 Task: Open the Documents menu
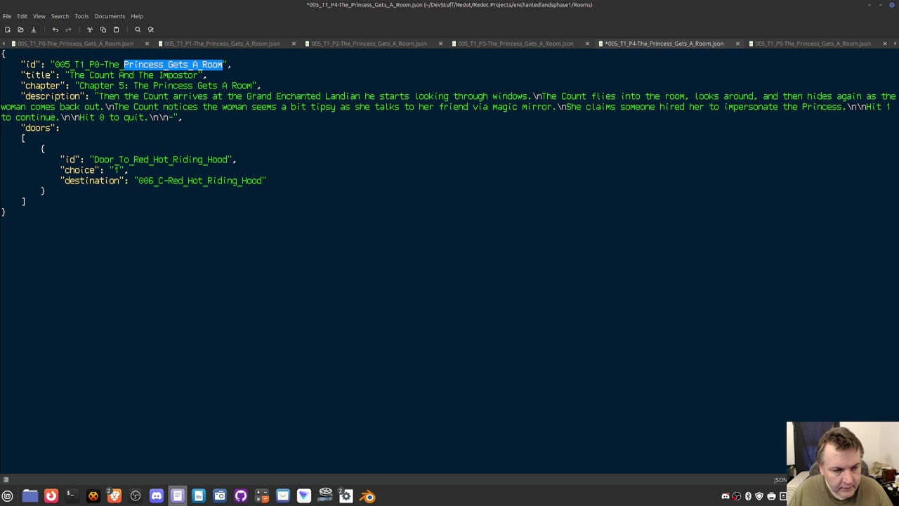click(x=110, y=16)
